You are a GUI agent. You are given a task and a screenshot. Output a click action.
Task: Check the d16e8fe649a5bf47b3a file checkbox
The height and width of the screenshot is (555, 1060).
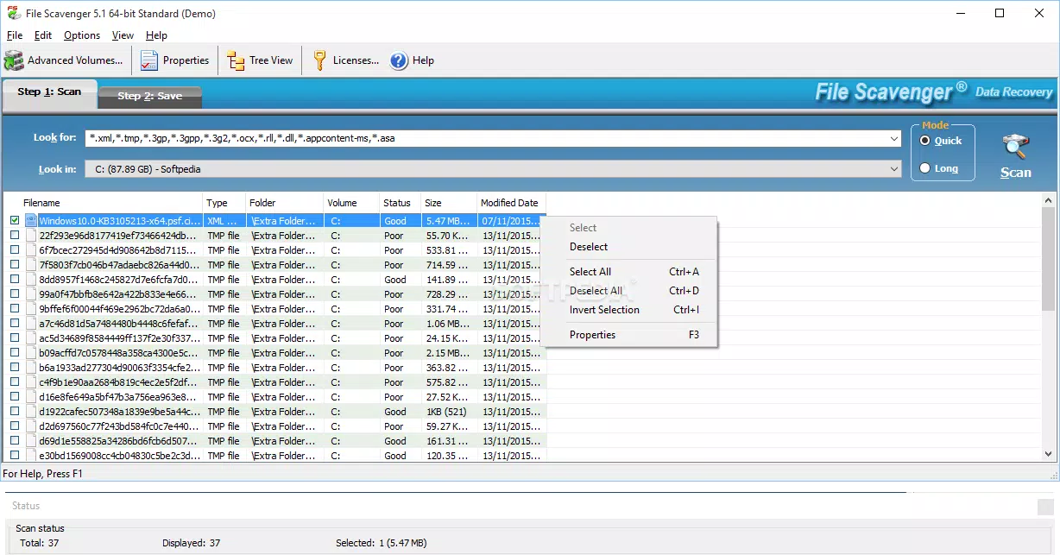tap(15, 397)
